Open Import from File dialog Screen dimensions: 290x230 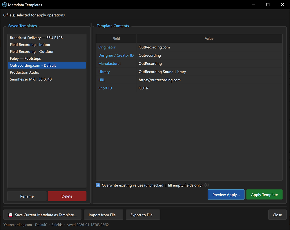coord(104,215)
